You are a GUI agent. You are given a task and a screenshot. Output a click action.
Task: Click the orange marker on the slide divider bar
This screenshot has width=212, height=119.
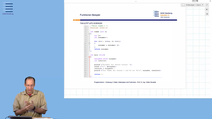pyautogui.click(x=76, y=20)
